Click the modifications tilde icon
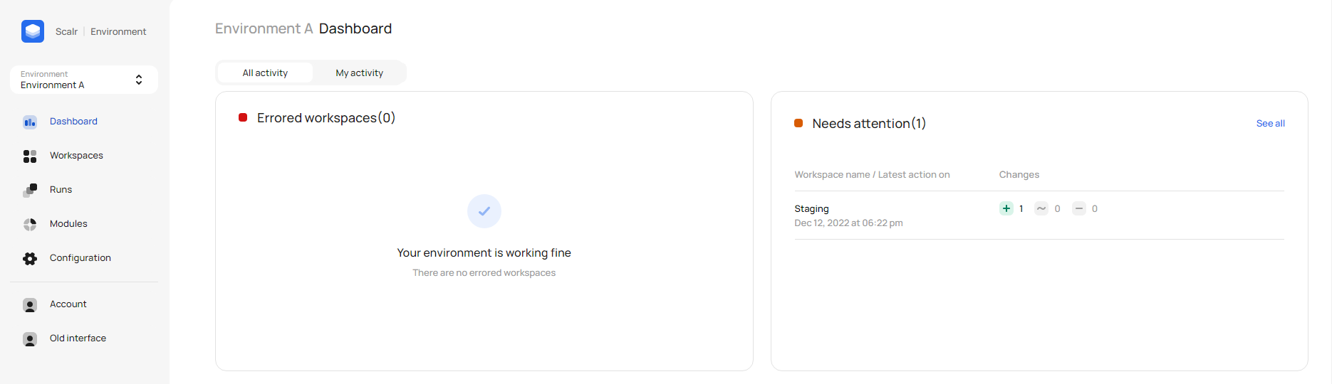1332x384 pixels. click(x=1041, y=208)
